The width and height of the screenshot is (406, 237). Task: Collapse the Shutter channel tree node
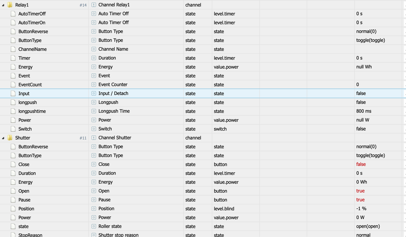pyautogui.click(x=3, y=138)
